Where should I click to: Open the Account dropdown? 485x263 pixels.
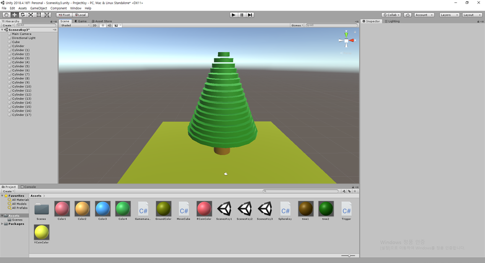pos(424,15)
